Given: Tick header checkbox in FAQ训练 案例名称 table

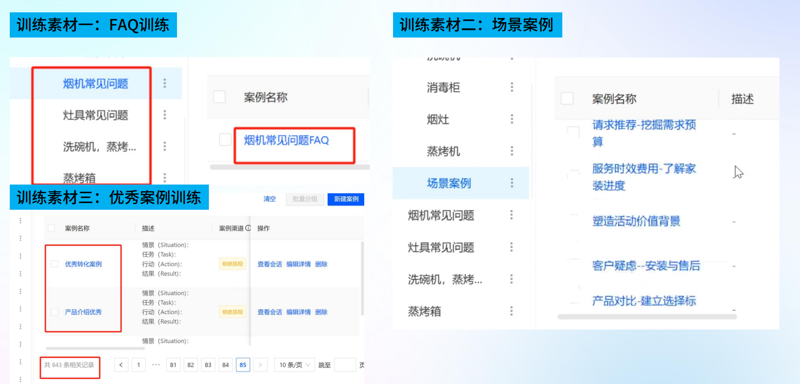Looking at the screenshot, I should click(219, 97).
